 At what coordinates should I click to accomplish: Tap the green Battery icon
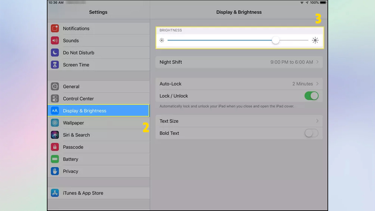55,159
